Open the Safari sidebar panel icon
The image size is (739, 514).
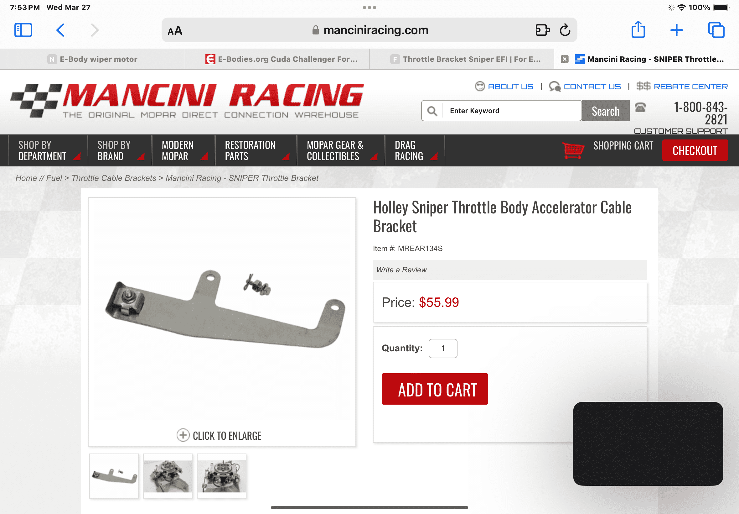pyautogui.click(x=23, y=30)
